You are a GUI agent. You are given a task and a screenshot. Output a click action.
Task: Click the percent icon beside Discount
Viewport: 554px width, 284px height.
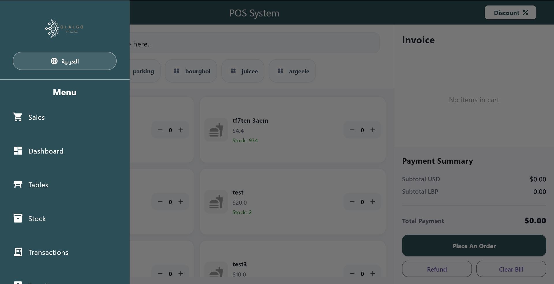pos(525,13)
